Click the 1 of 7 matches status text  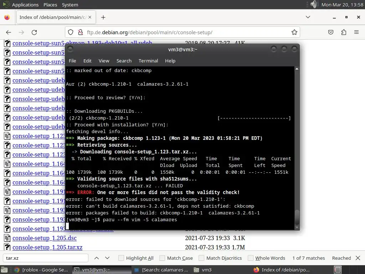(x=309, y=258)
